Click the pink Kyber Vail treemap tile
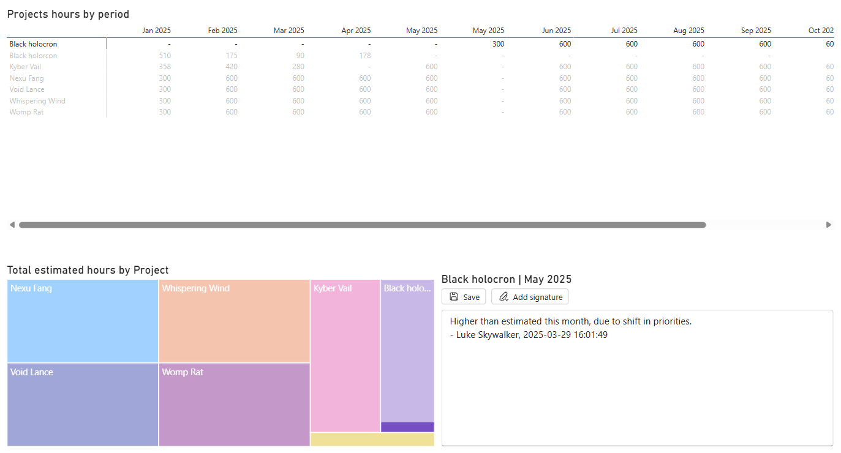 coord(345,356)
